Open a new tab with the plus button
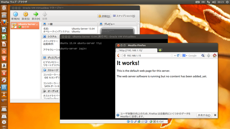 (x=160, y=50)
